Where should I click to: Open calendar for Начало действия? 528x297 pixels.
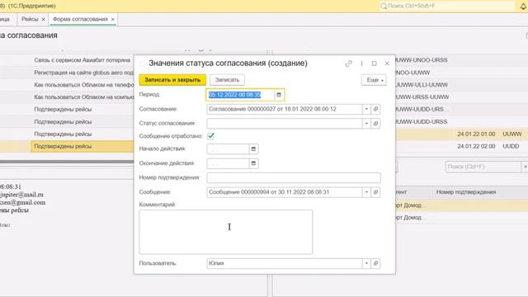253,148
